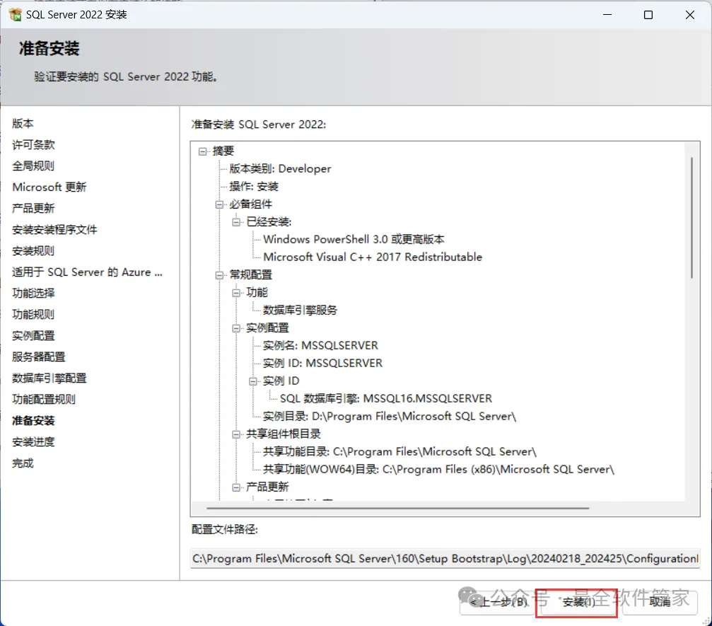
Task: Collapse the 常规配置 node
Action: [219, 275]
